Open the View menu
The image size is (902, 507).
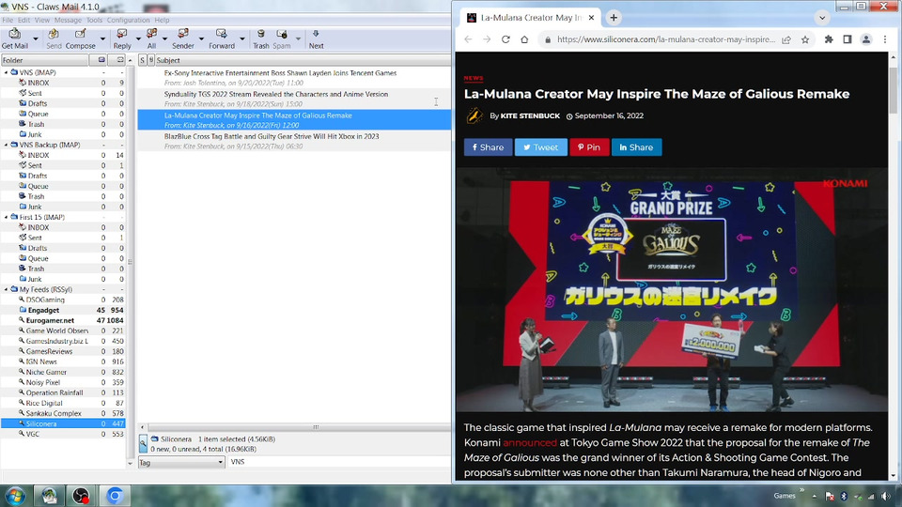click(x=42, y=20)
